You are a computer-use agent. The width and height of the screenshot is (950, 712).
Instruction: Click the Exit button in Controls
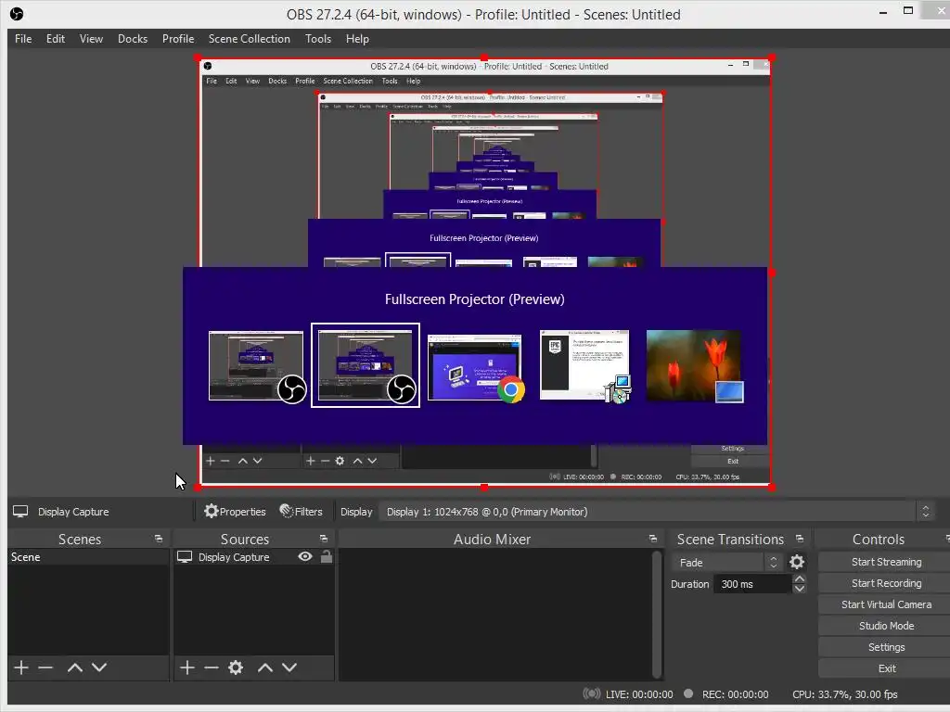click(x=886, y=668)
